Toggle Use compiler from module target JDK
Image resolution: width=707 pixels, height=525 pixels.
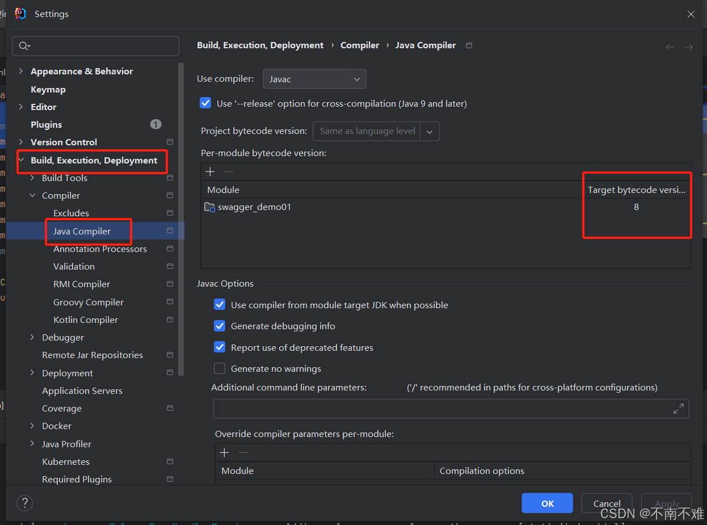coord(220,305)
